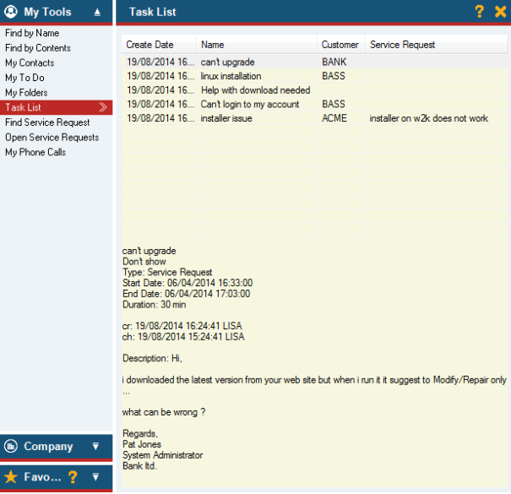Click 'installer on w2k does not work' cell
Screen dimensions: 511x494
(428, 118)
